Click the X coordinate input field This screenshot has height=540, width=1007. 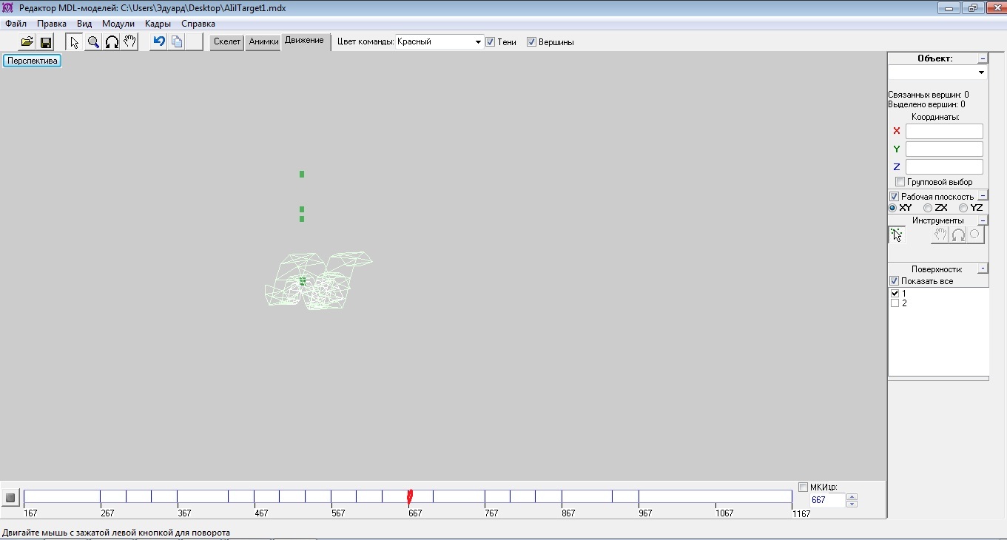pos(944,131)
